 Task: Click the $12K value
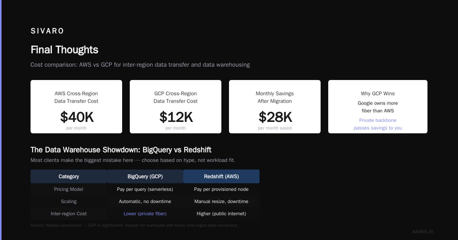coord(176,117)
